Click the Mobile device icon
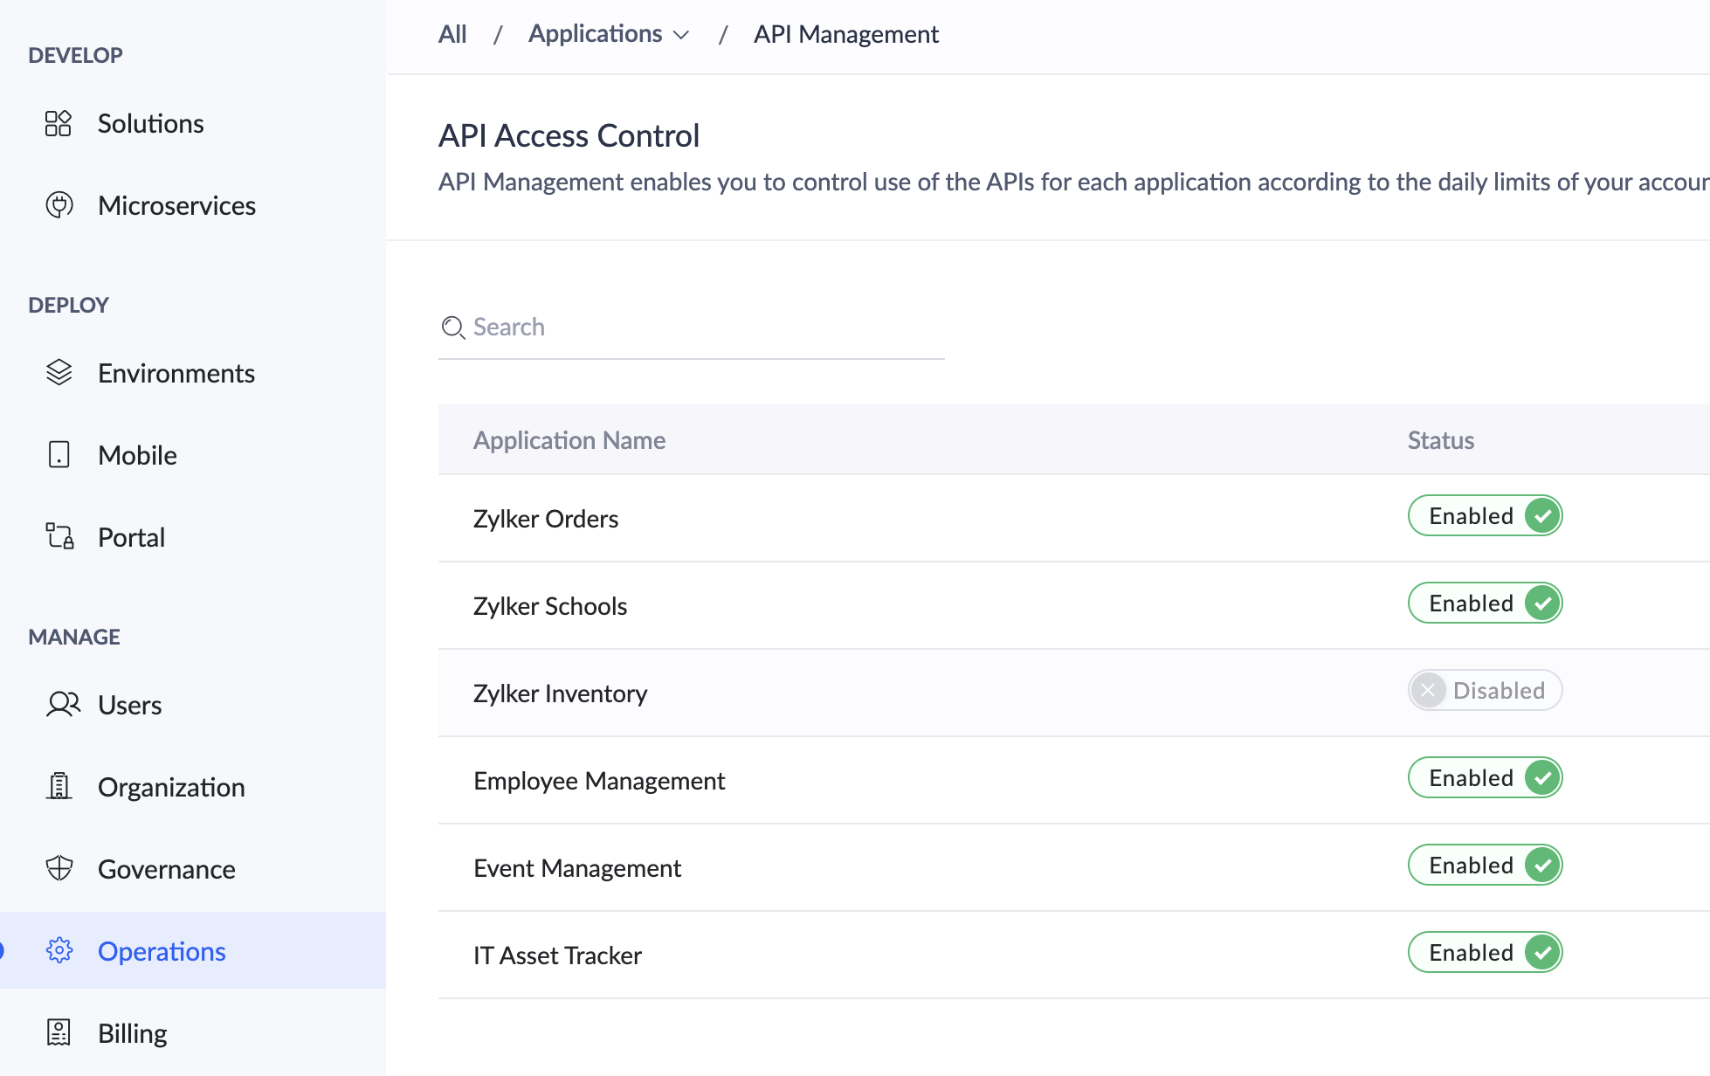 [x=59, y=455]
